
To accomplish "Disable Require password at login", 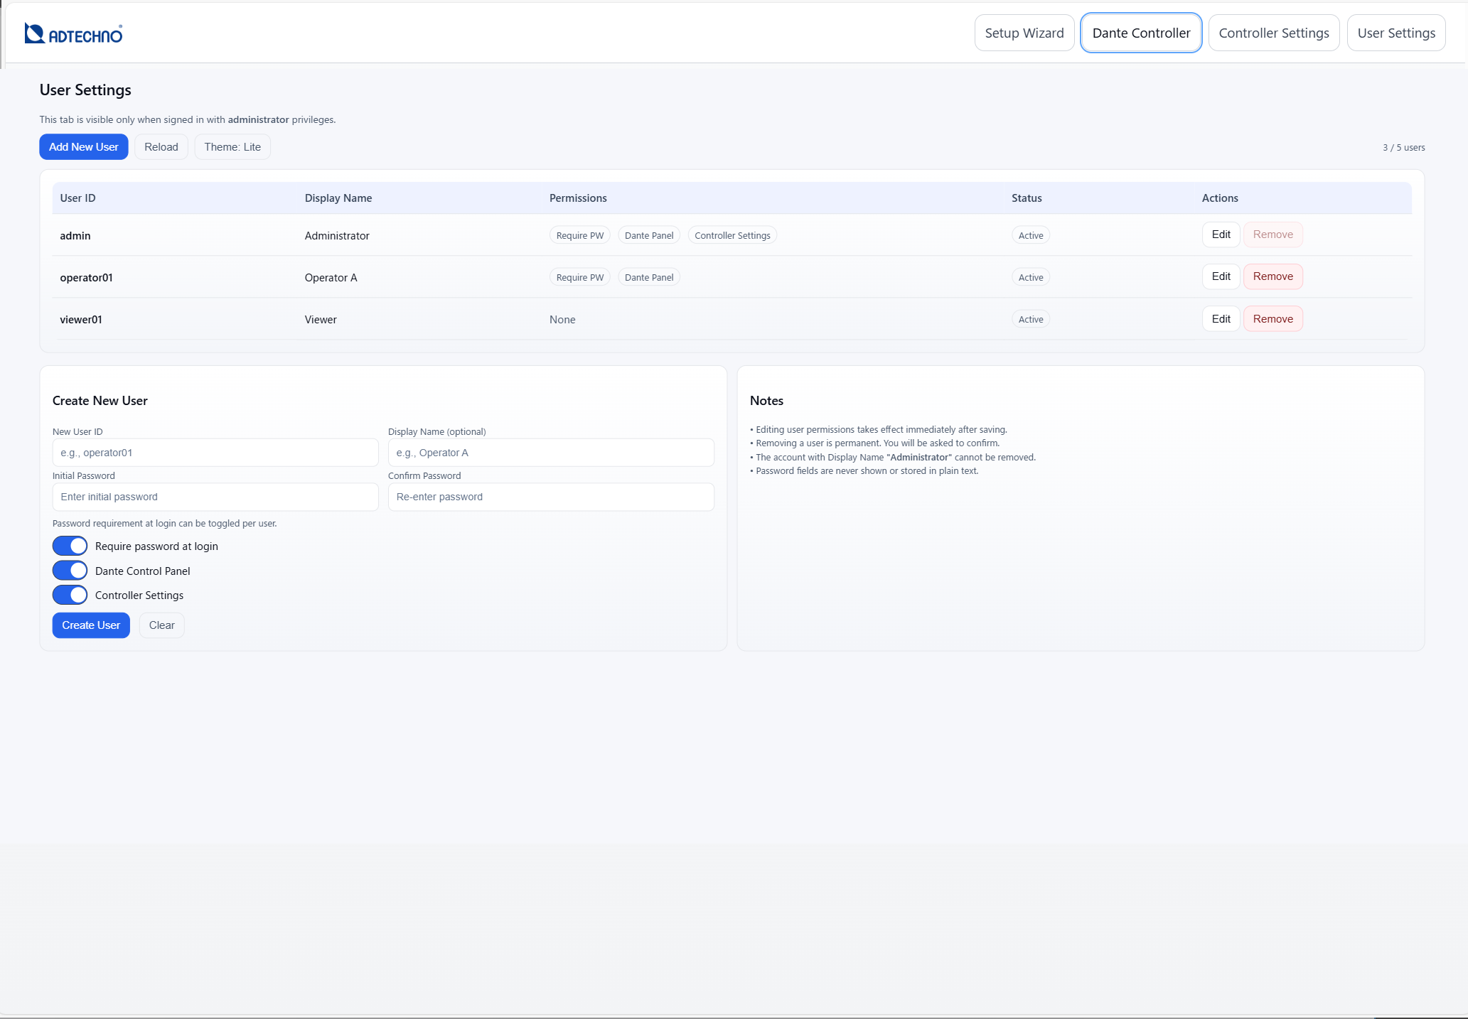I will pyautogui.click(x=69, y=546).
